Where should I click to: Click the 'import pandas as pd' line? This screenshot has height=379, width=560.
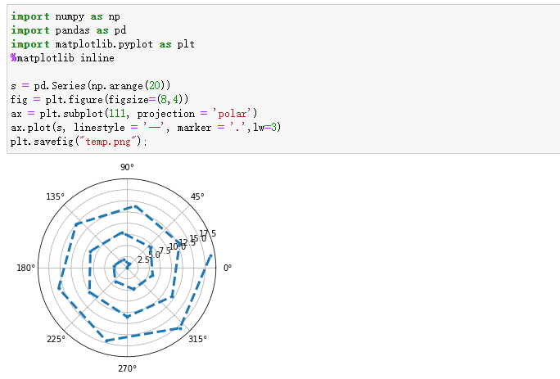point(68,30)
